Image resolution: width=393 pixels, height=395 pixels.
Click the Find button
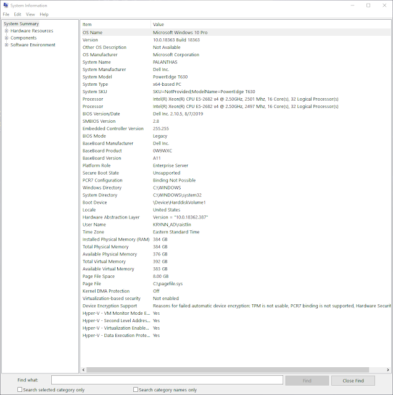coord(307,380)
